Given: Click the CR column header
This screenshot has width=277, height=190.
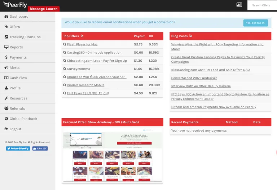Looking at the screenshot, I should pos(151,36).
